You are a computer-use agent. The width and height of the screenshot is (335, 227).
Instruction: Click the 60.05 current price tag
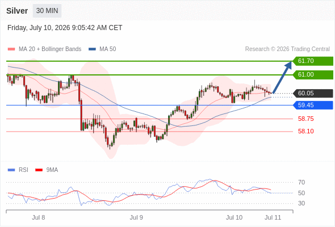tap(313, 93)
